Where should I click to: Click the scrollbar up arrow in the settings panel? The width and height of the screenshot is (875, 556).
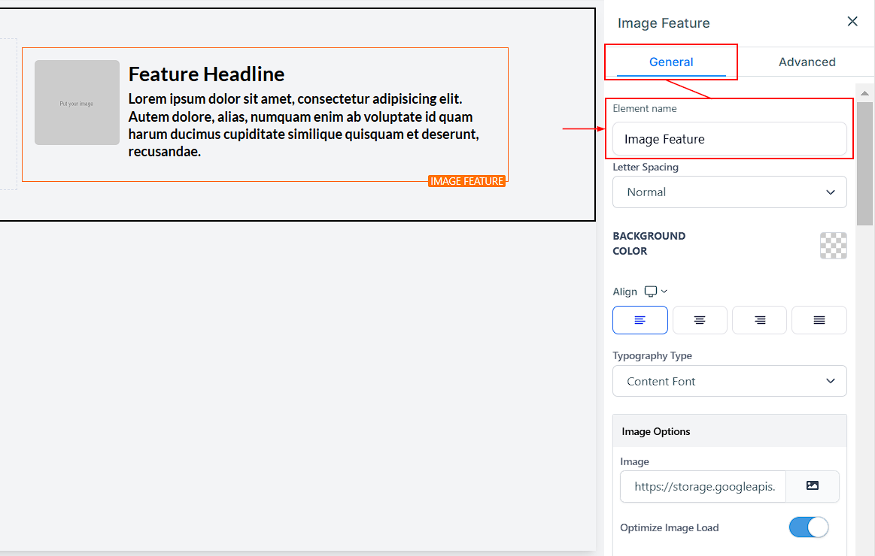865,93
